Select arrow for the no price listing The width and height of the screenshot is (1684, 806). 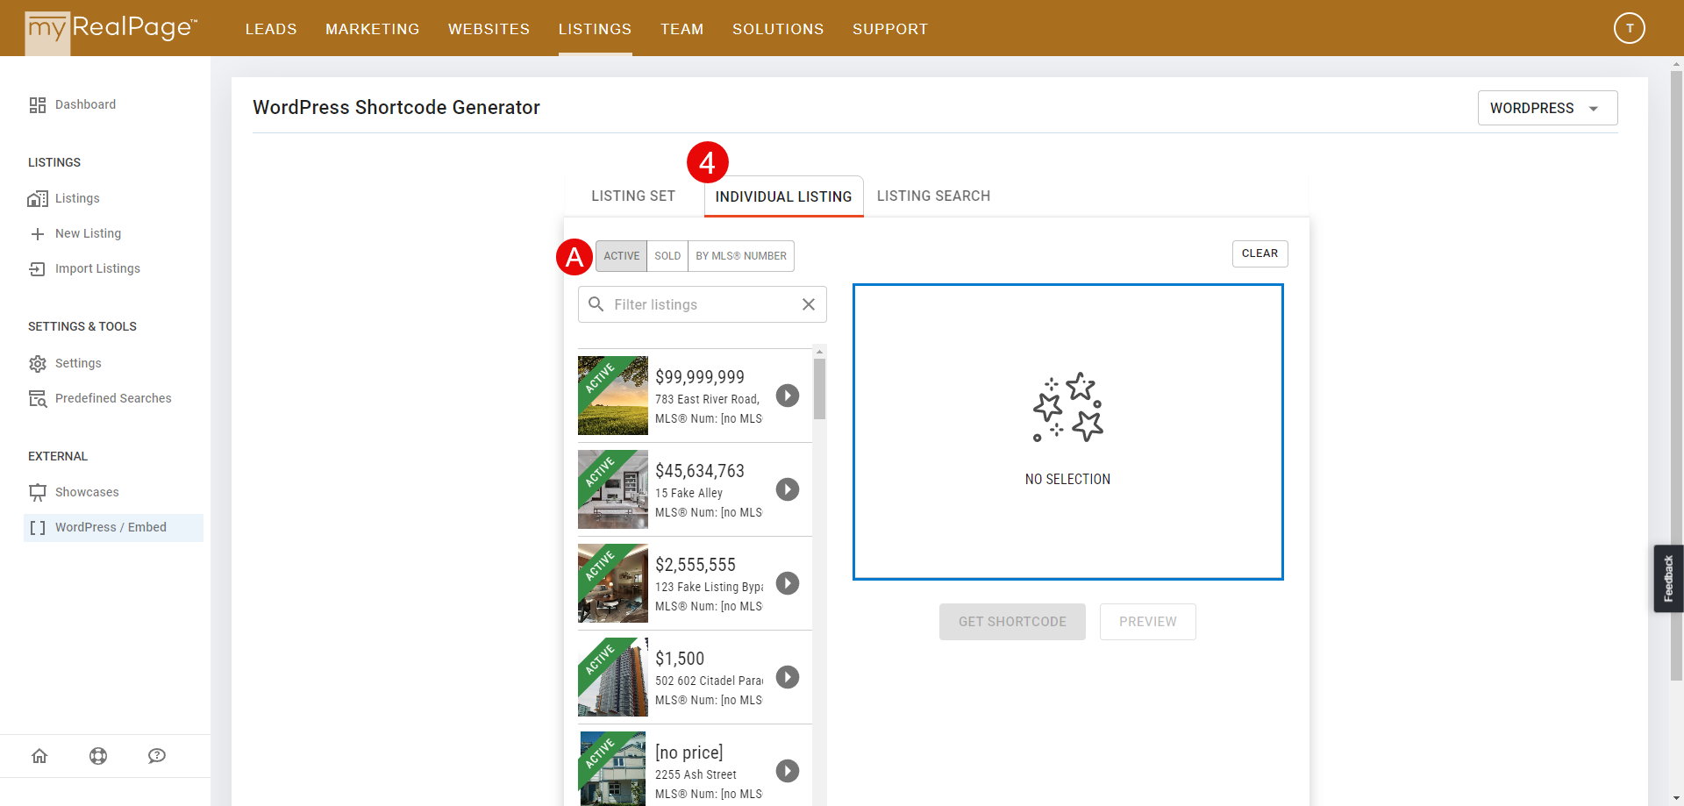click(x=788, y=771)
